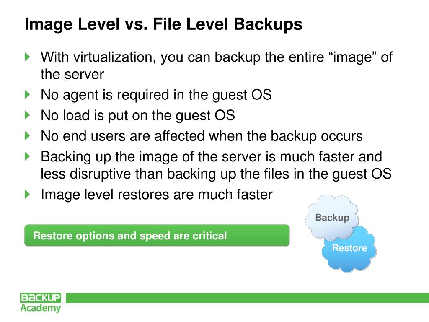
Task: Click the bullet arrow next to "No end users"
Action: [28, 136]
